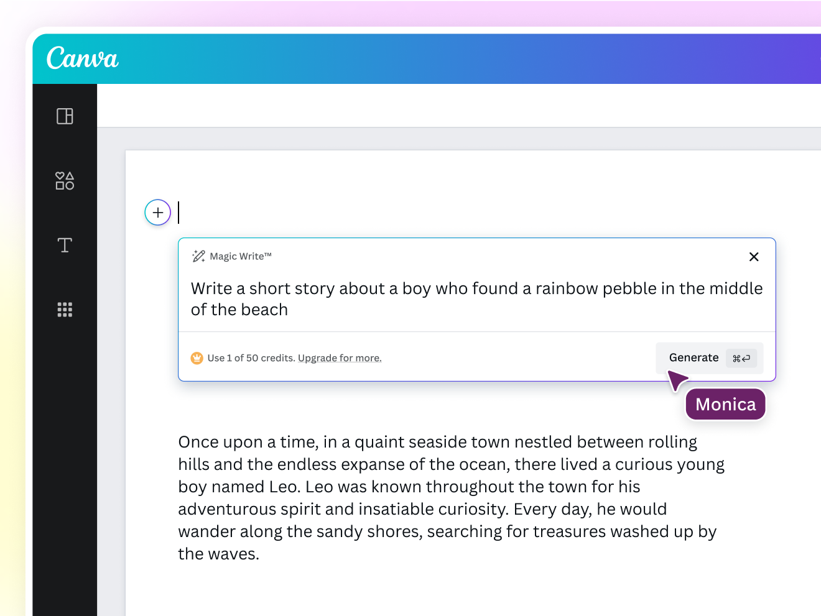Click the Canva logo in the header
The width and height of the screenshot is (821, 616).
(82, 58)
